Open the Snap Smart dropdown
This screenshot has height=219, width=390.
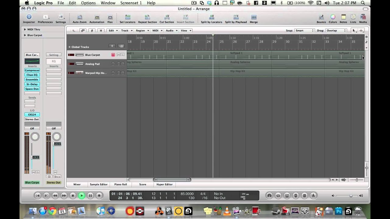point(304,30)
